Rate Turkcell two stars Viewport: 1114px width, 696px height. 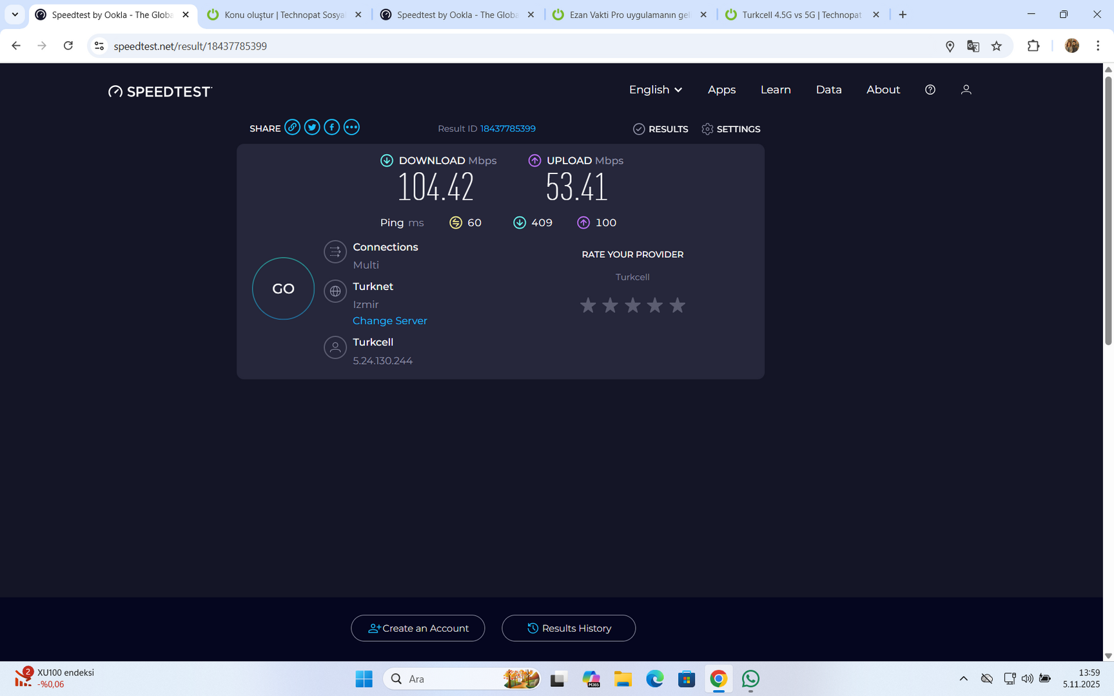click(610, 305)
